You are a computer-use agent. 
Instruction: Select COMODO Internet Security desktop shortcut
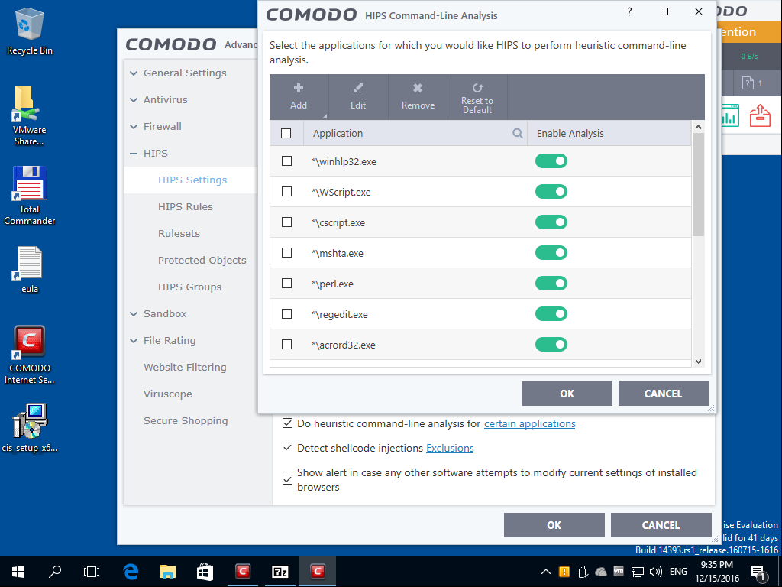pos(30,355)
